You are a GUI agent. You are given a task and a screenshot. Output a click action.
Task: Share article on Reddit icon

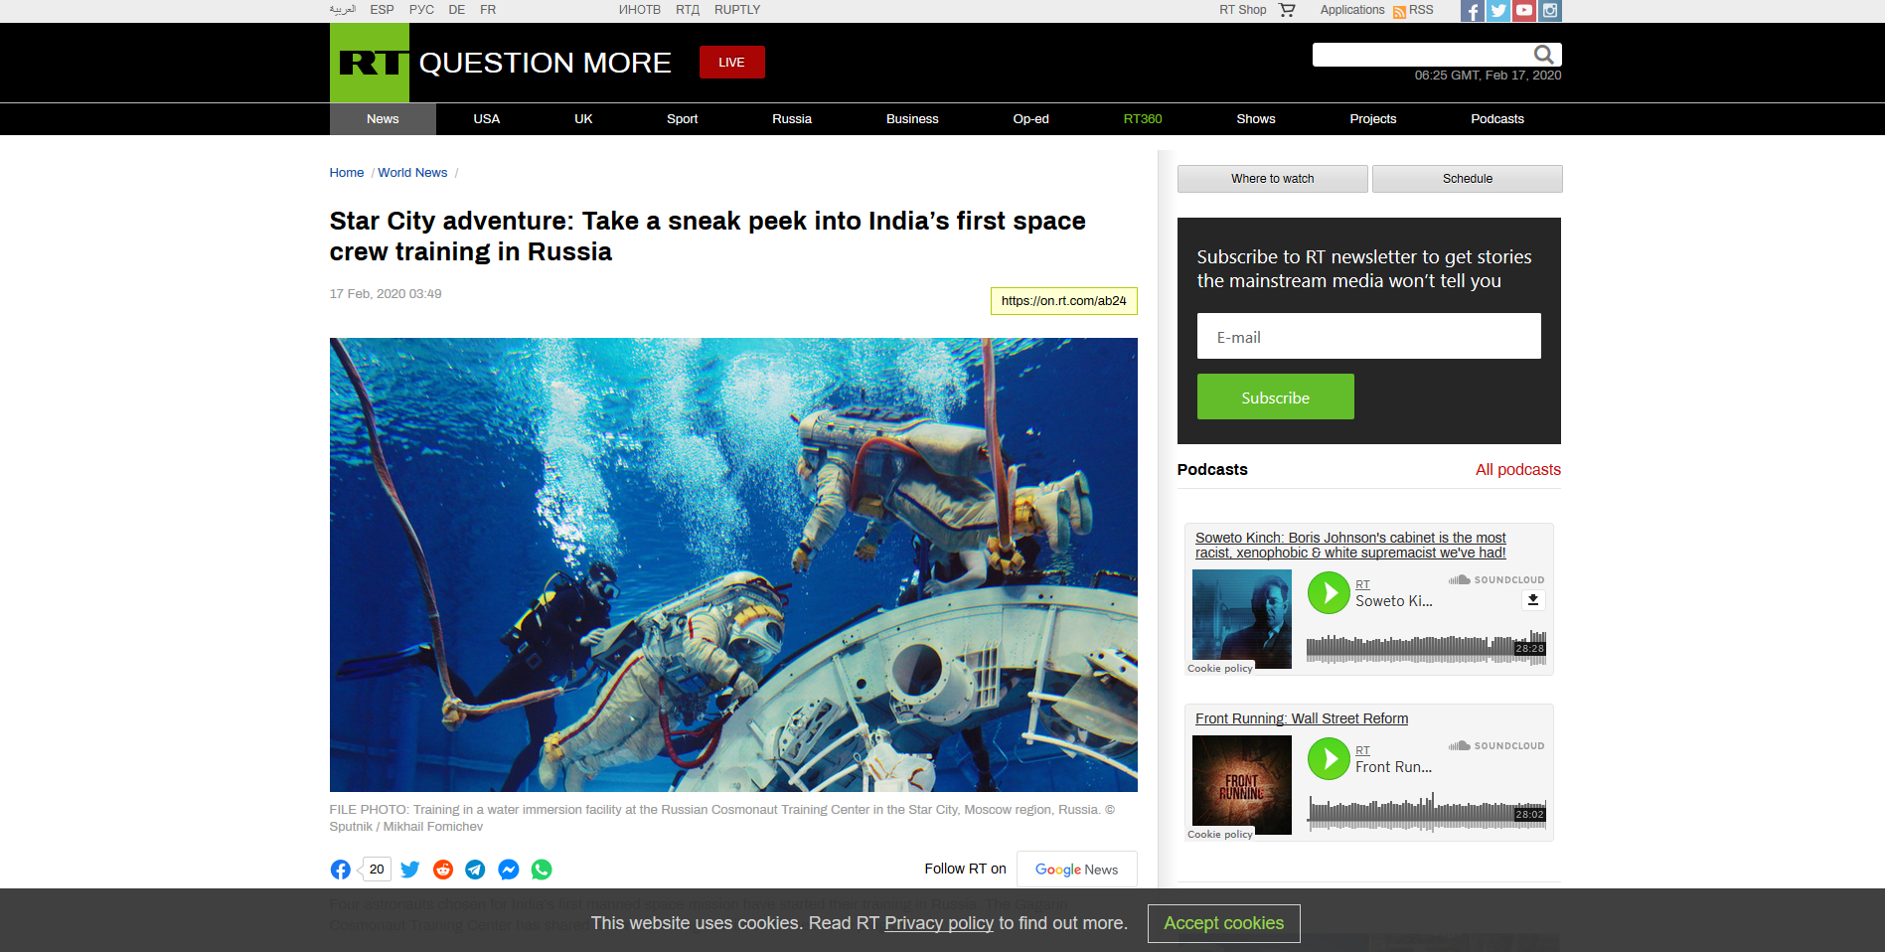(443, 870)
